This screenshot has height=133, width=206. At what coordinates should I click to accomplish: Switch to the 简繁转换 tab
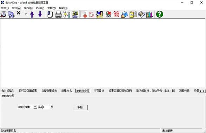pyautogui.click(x=184, y=91)
